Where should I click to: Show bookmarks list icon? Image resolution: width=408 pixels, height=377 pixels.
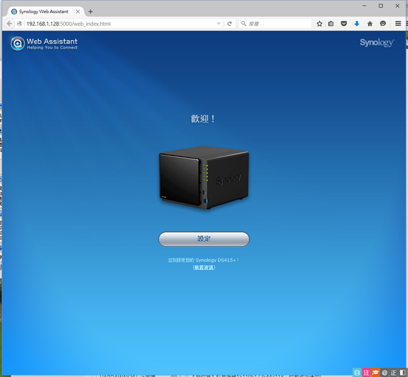point(331,24)
